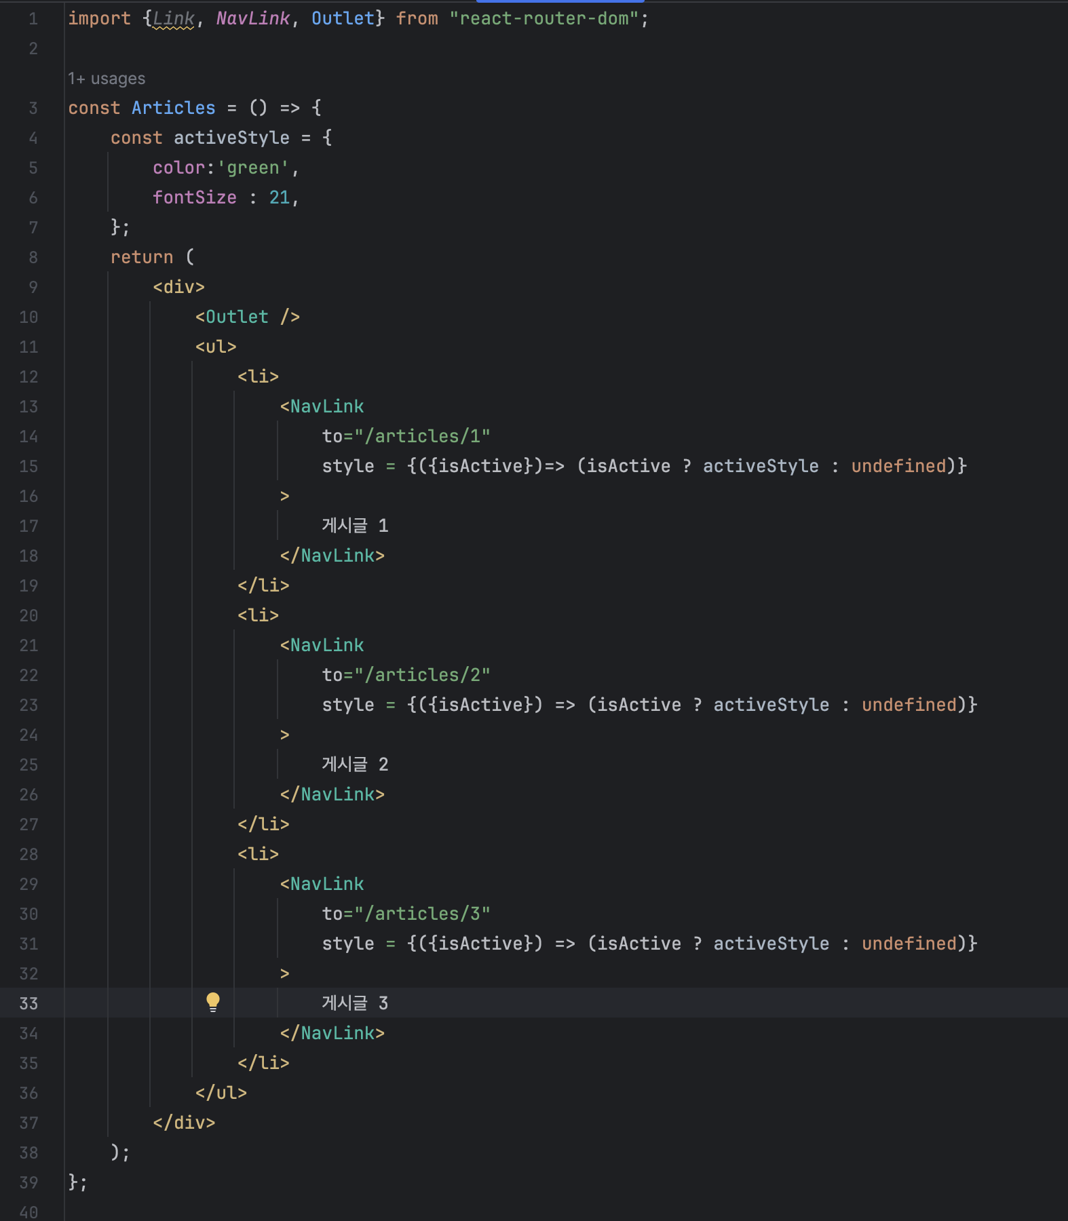Click the 'style' attribute on line 31

tap(348, 944)
